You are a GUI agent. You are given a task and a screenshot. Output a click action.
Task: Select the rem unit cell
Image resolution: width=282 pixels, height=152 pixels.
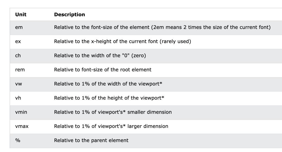click(x=20, y=70)
